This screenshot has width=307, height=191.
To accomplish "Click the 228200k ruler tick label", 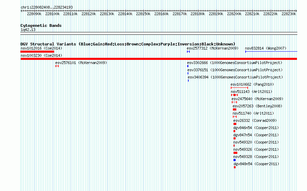I will tap(234, 14).
